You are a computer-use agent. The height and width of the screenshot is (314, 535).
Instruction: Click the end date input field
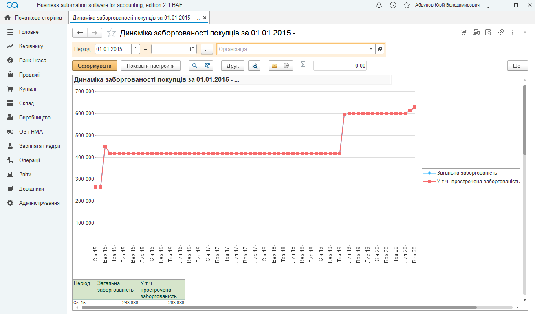pos(170,49)
